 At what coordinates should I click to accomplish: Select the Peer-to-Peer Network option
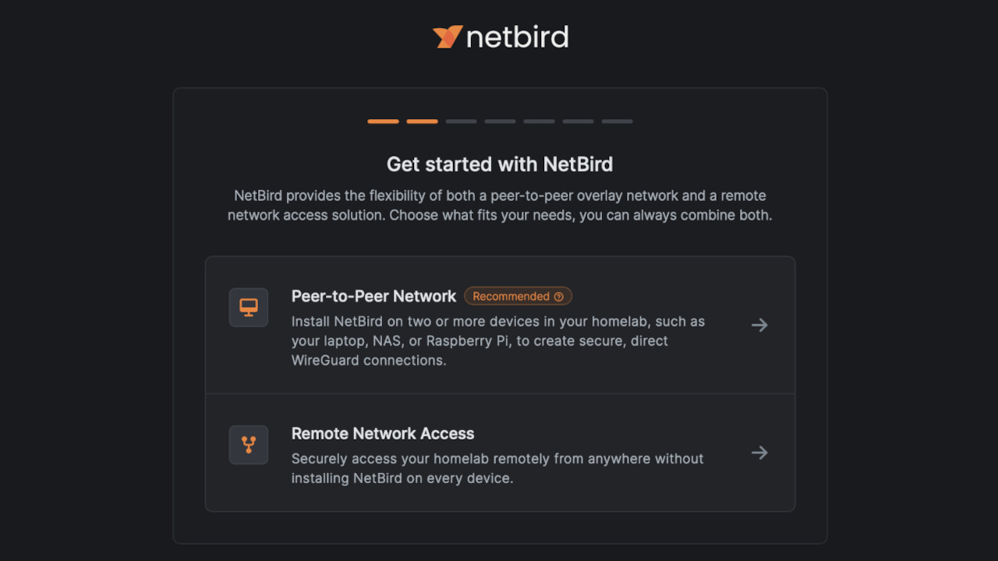click(500, 324)
